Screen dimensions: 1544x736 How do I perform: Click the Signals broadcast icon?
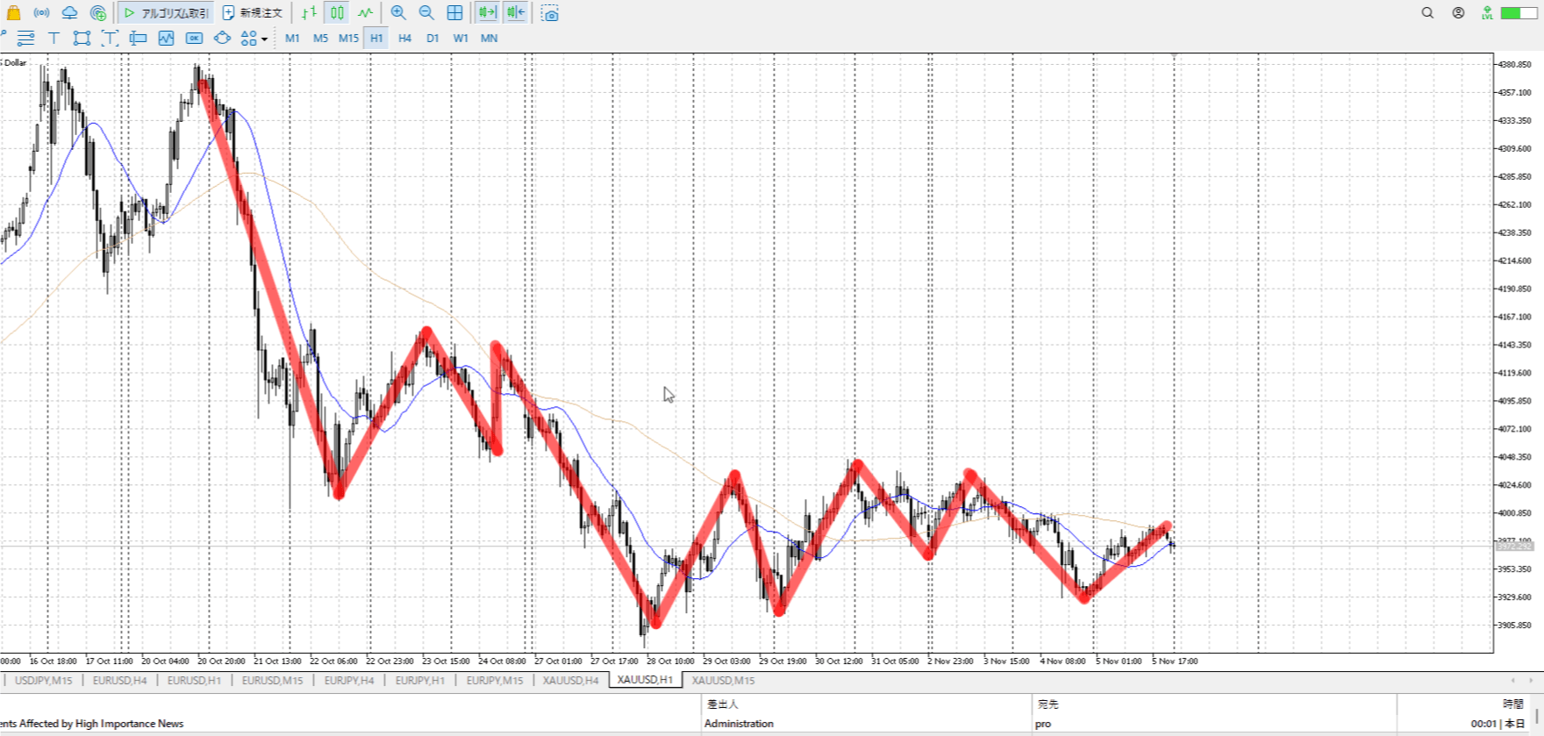pyautogui.click(x=41, y=13)
